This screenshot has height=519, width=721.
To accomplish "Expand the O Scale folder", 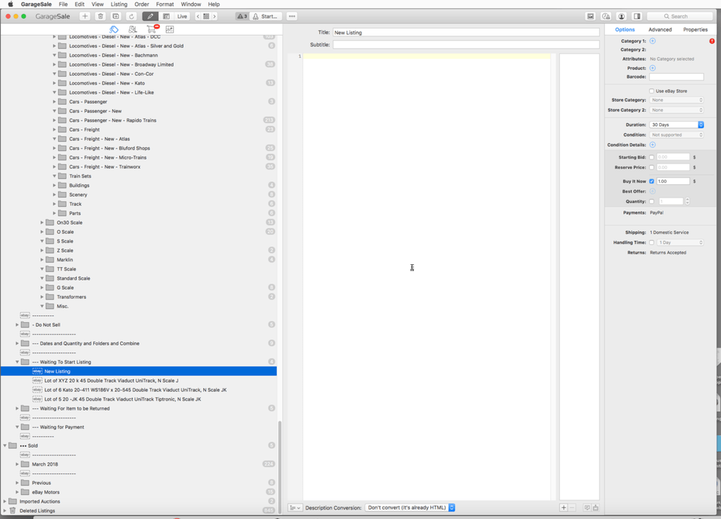I will (42, 232).
